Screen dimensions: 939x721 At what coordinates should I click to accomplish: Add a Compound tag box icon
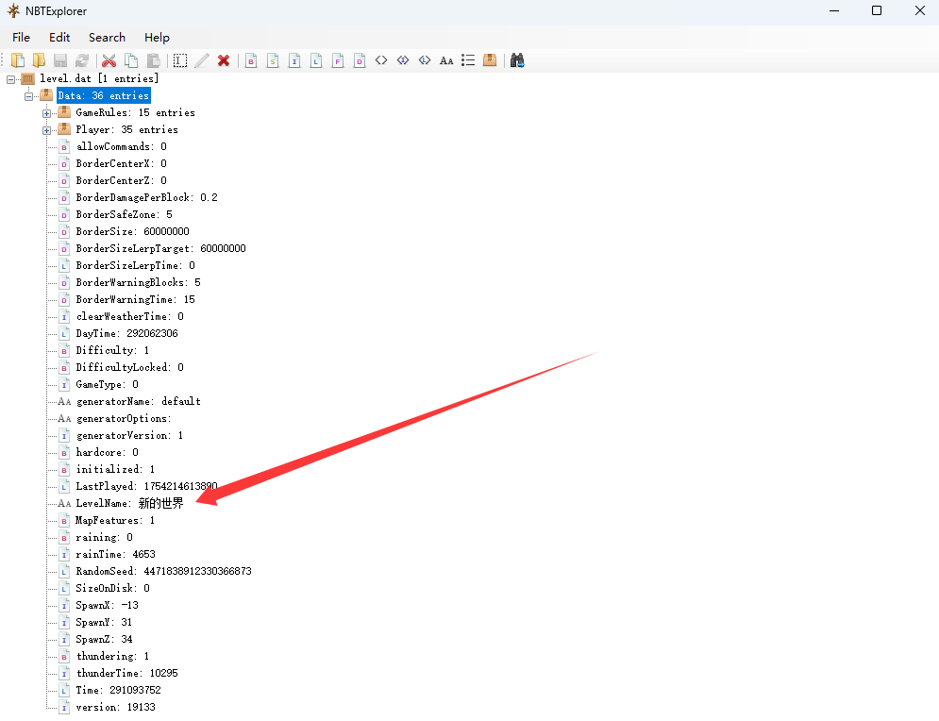click(x=490, y=60)
